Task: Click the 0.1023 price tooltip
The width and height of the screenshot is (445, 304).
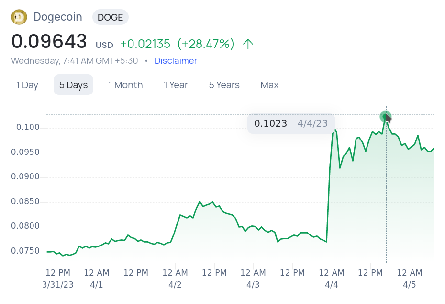Action: click(x=291, y=123)
